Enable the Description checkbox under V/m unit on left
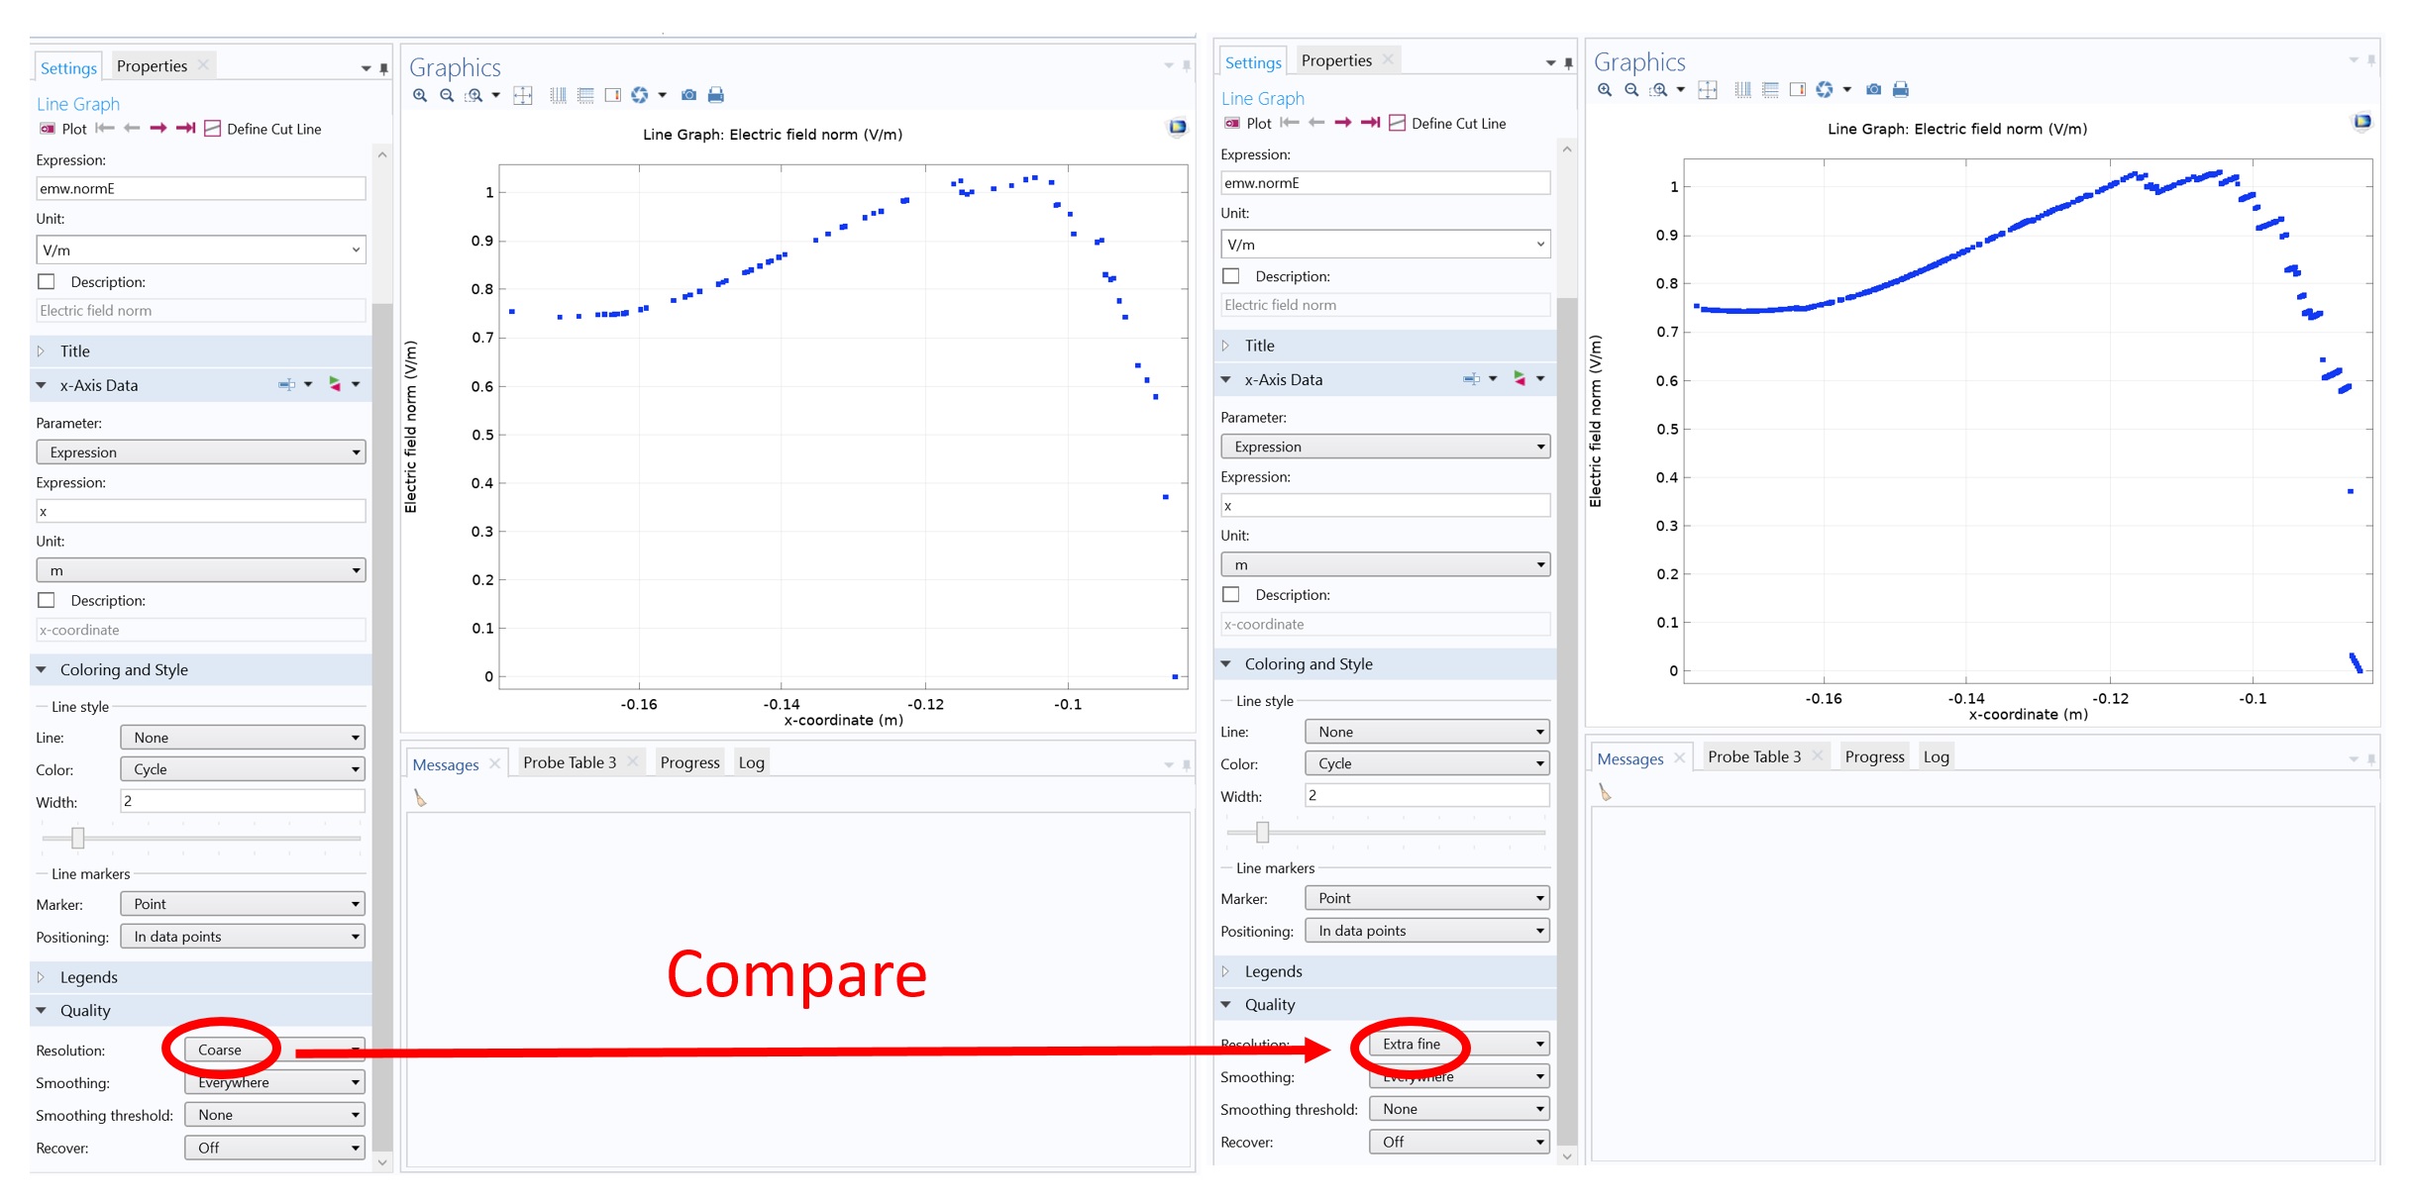Image resolution: width=2414 pixels, height=1203 pixels. [47, 281]
